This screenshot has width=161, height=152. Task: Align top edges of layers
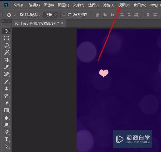click(98, 15)
